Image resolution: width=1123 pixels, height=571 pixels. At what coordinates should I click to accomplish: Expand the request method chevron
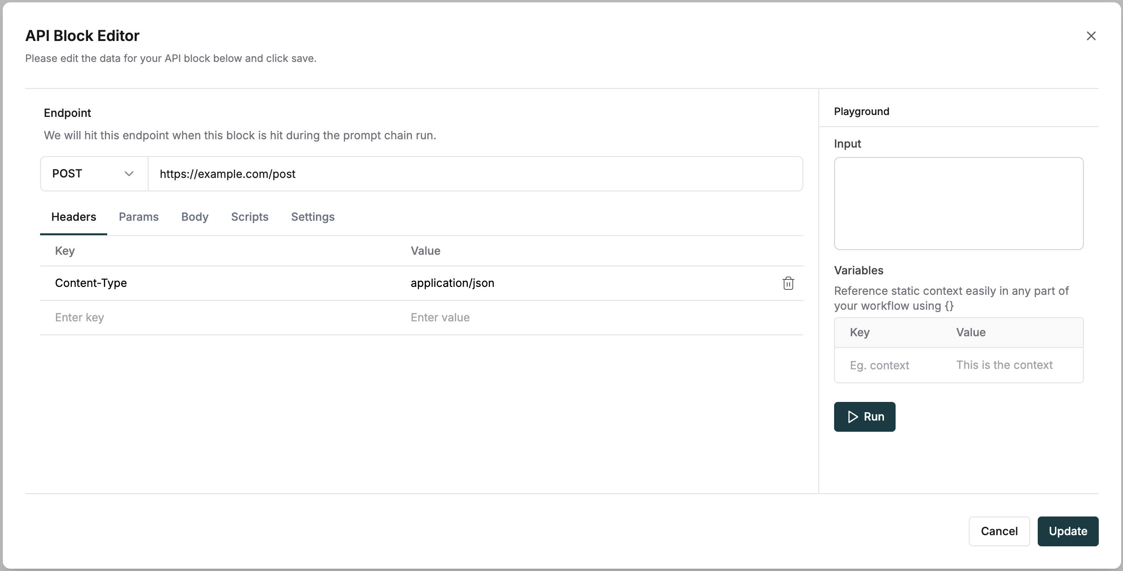click(x=129, y=173)
